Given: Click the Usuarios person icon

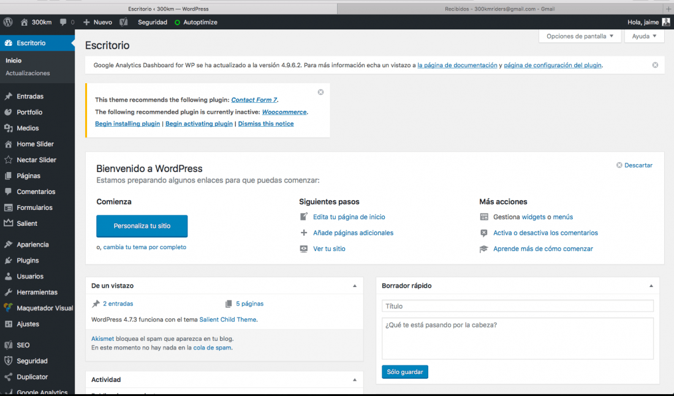Looking at the screenshot, I should click(8, 276).
